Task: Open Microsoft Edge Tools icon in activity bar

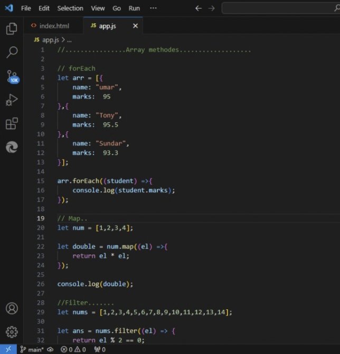Action: click(12, 147)
